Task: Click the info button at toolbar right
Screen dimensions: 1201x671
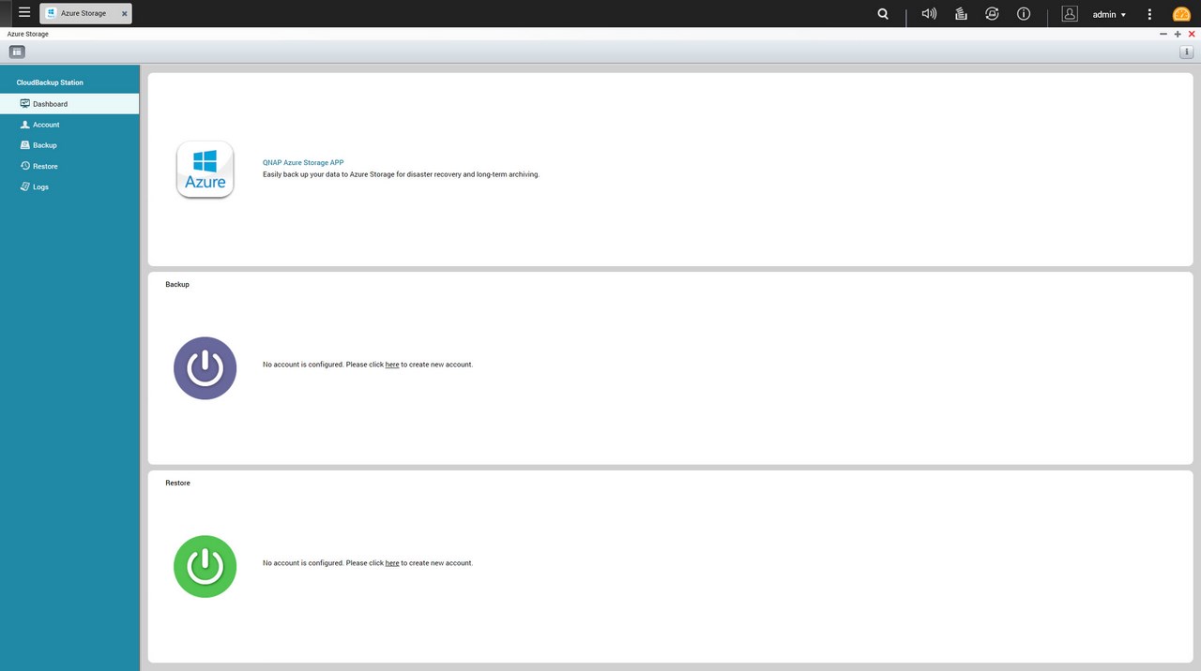Action: point(1186,52)
